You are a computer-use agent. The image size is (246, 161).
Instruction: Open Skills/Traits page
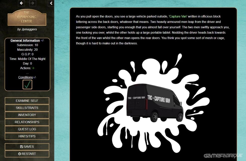pos(27,108)
